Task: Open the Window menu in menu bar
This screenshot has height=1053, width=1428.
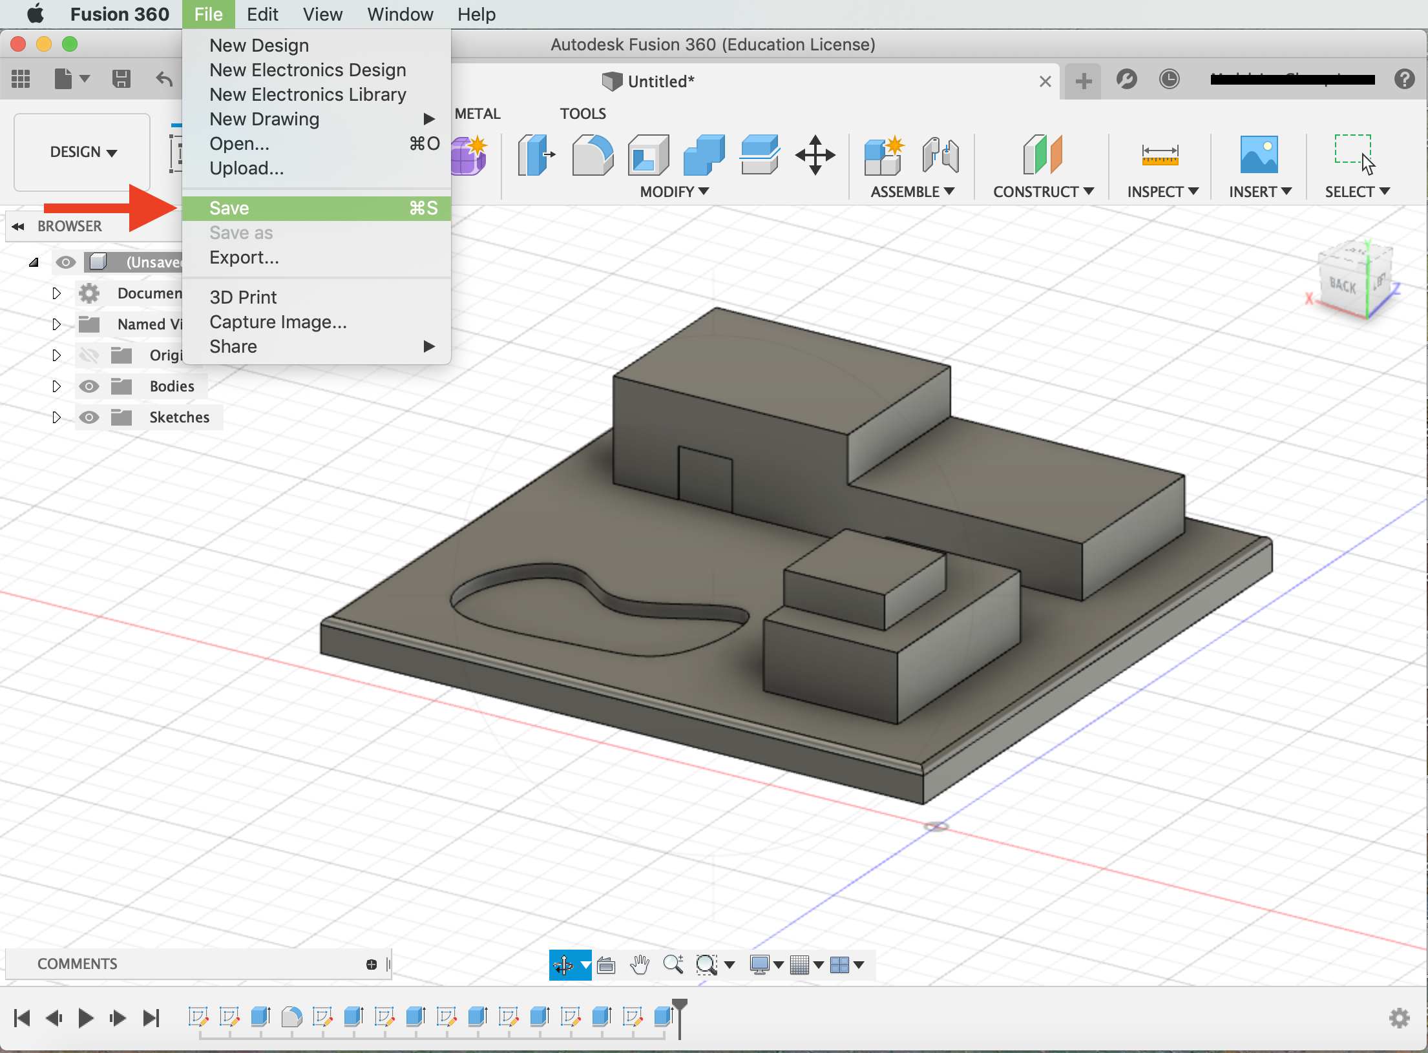Action: coord(400,14)
